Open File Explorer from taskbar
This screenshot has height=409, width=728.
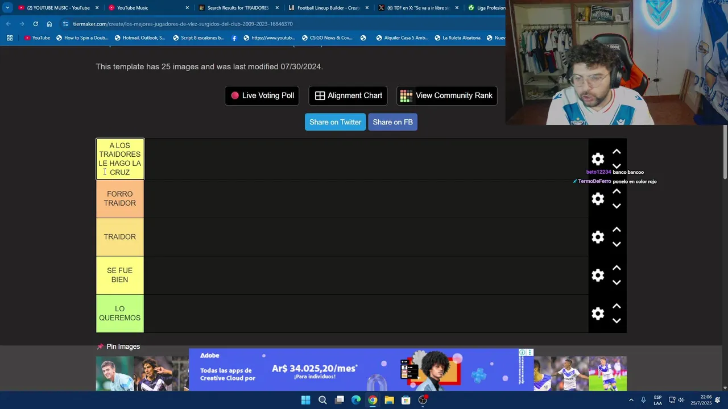click(x=389, y=400)
